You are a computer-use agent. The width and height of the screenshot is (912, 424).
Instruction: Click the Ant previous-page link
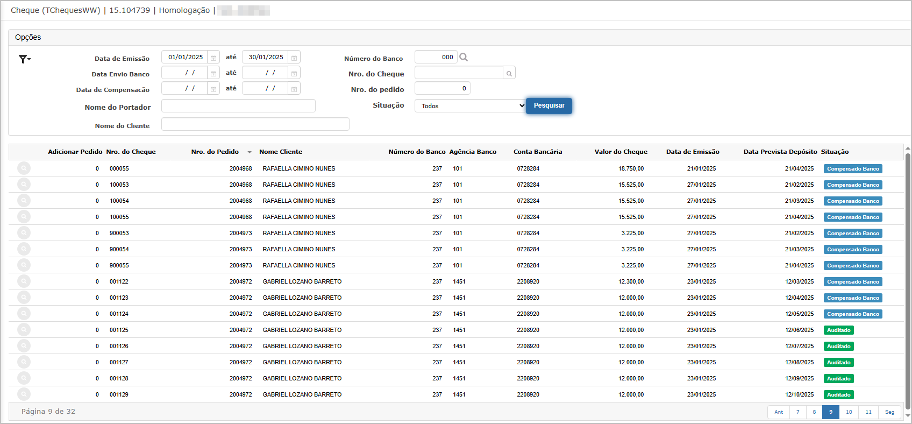(x=779, y=412)
